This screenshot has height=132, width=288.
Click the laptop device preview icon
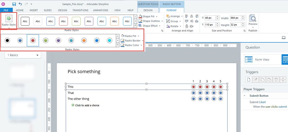[284, 37]
